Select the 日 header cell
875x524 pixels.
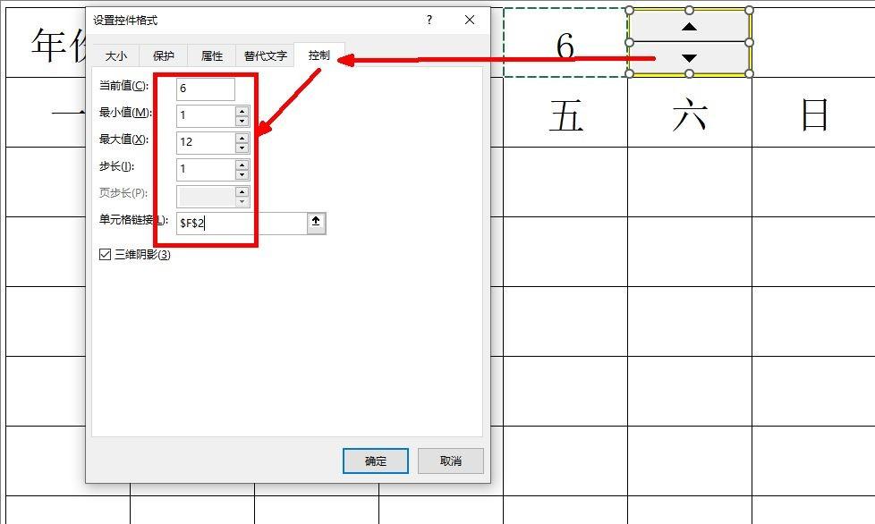pyautogui.click(x=813, y=112)
